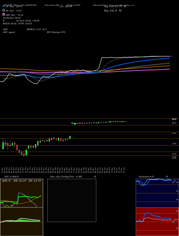This screenshot has width=179, height=236.
Task: Open the empty Intra Day Trading Price chart
Action: [72, 200]
